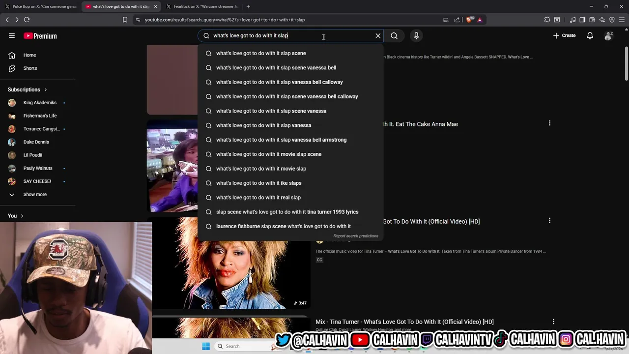Click the install/cast screen icon in address bar
Screen dimensions: 629x354
[446, 20]
